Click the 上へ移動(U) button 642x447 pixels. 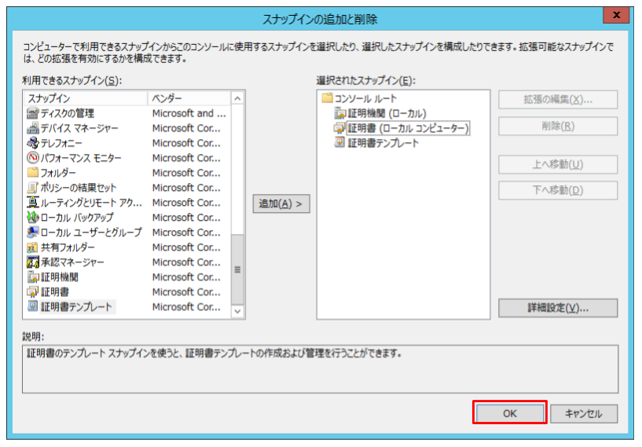tap(558, 164)
